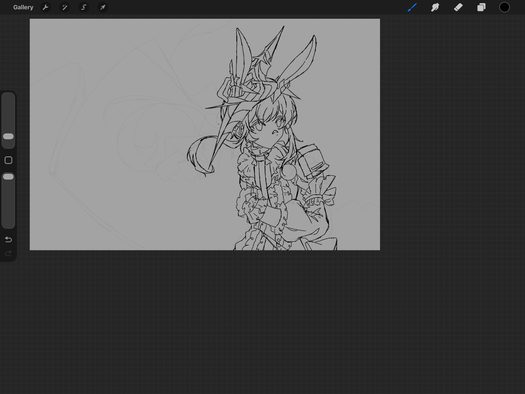Image resolution: width=525 pixels, height=394 pixels.
Task: Select the Brush paint tool
Action: (412, 7)
